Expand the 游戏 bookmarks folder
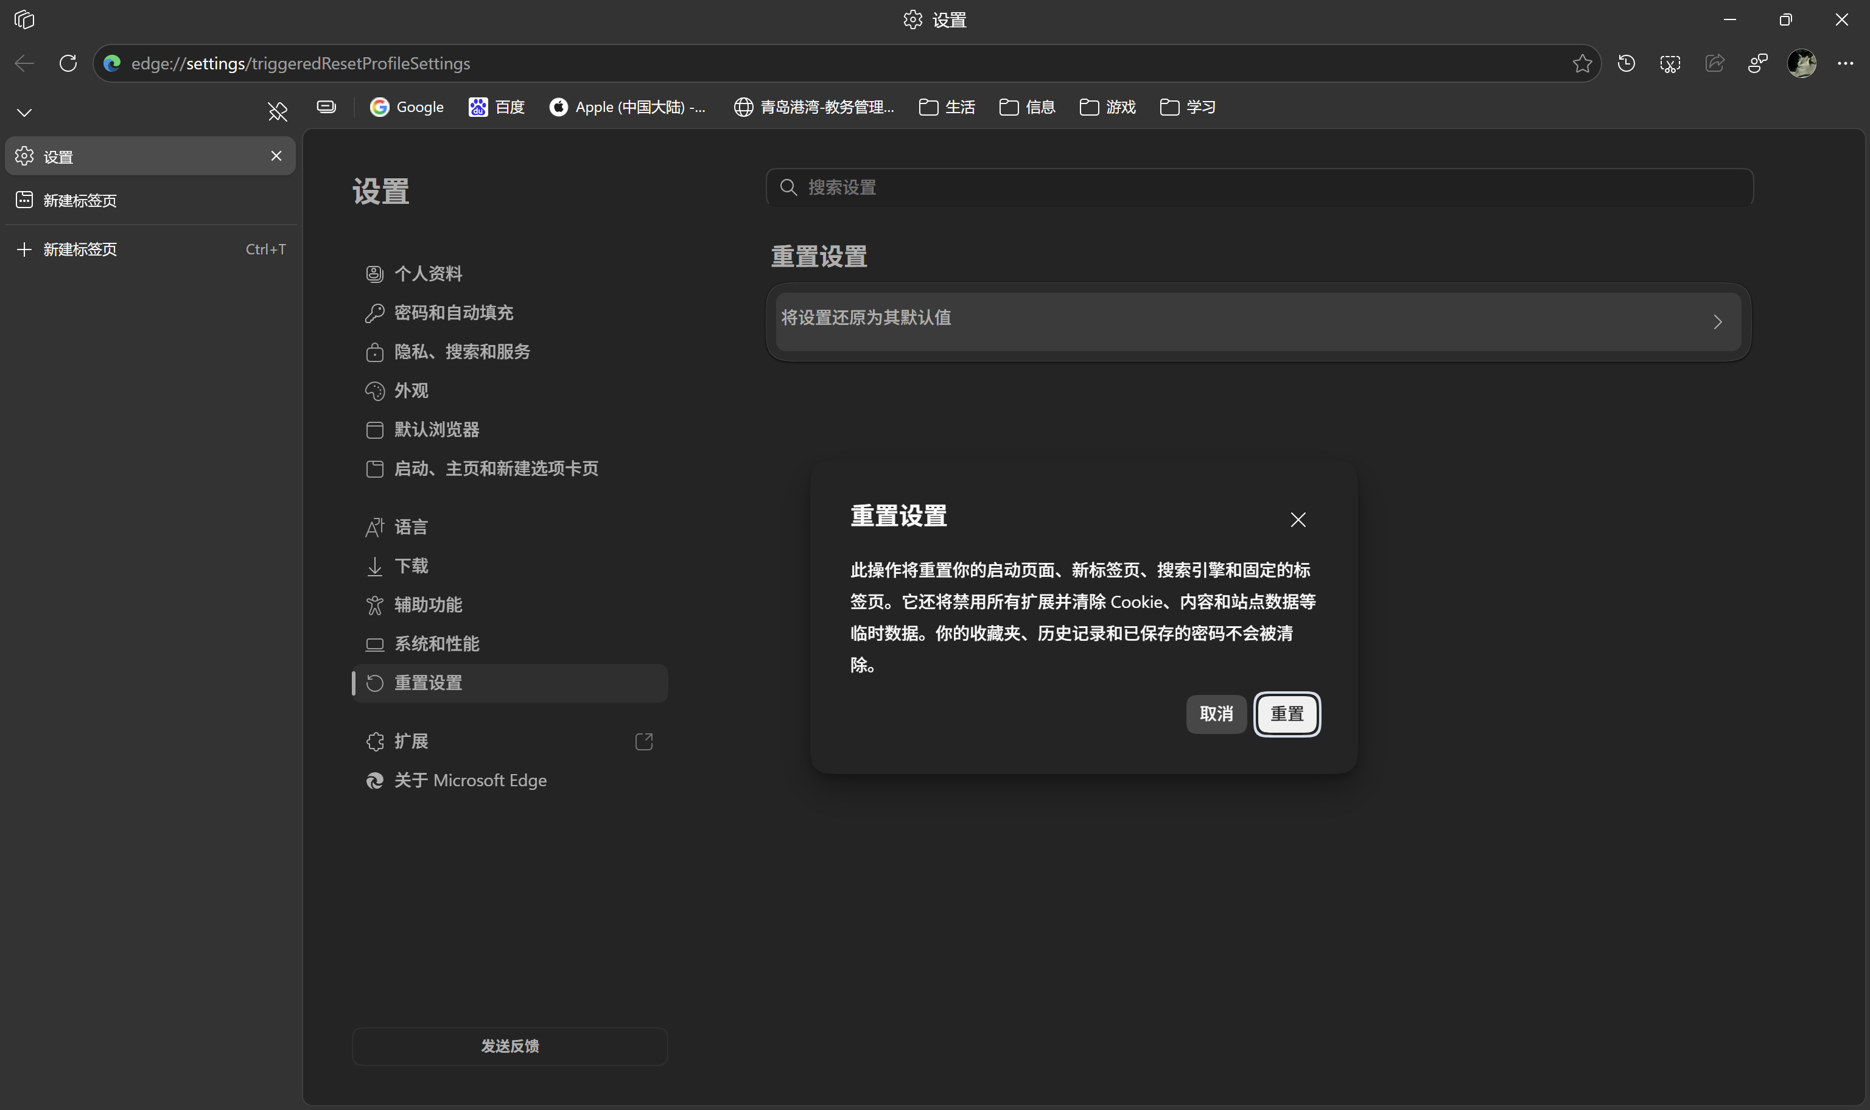 click(x=1108, y=107)
